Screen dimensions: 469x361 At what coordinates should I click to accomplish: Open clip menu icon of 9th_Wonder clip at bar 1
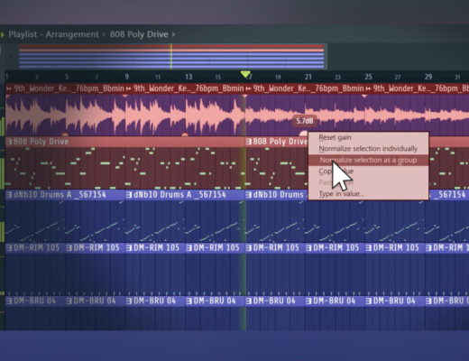coord(9,88)
